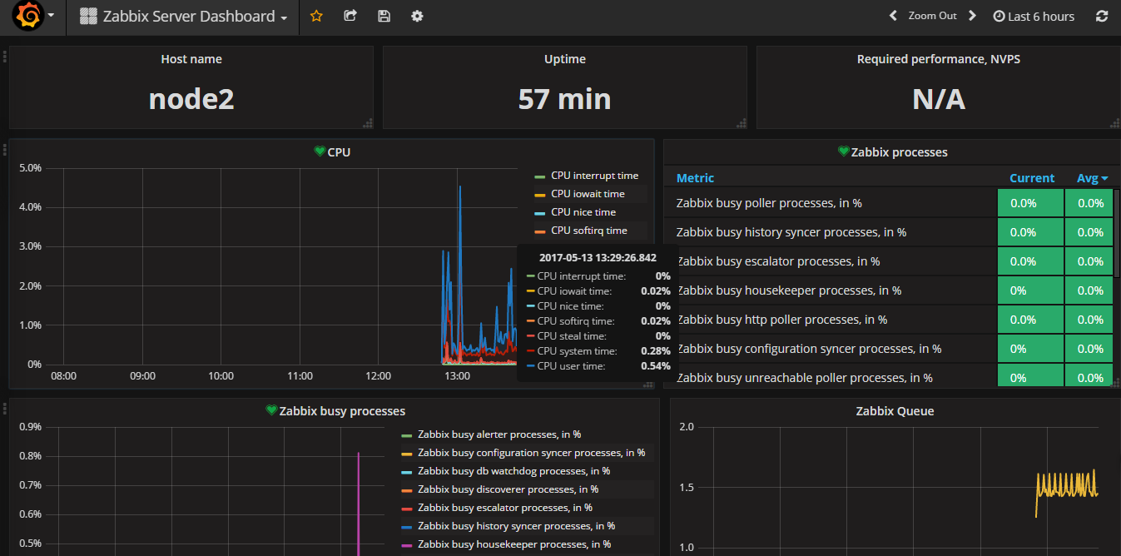Viewport: 1121px width, 556px height.
Task: Toggle Zabbix busy db watchdog legend series
Action: coord(513,471)
